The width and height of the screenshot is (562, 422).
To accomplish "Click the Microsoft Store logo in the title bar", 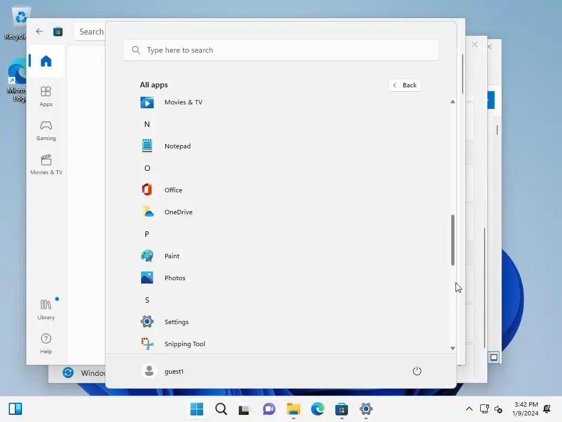I will [x=58, y=31].
